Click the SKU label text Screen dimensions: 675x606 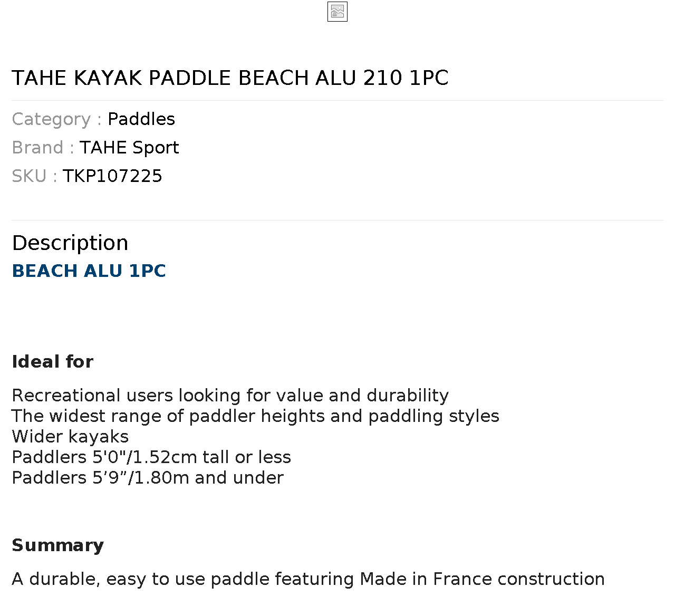point(29,176)
